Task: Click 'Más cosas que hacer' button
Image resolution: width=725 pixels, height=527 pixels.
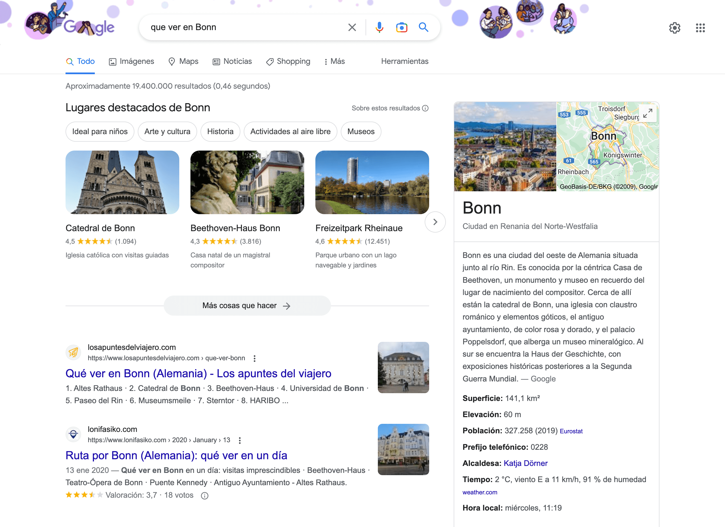Action: (x=247, y=306)
